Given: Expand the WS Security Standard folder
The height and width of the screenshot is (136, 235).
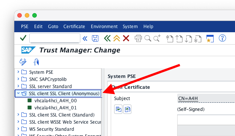Looking at the screenshot, I should click(18, 129).
